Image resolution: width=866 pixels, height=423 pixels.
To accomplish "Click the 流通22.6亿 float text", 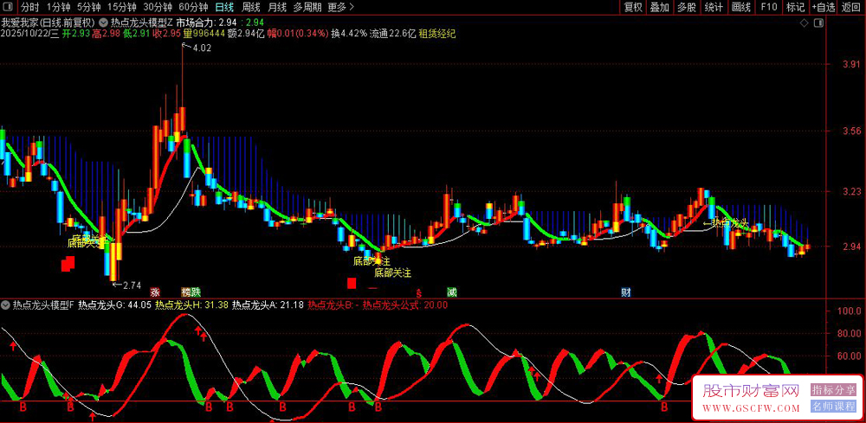I will tap(393, 33).
